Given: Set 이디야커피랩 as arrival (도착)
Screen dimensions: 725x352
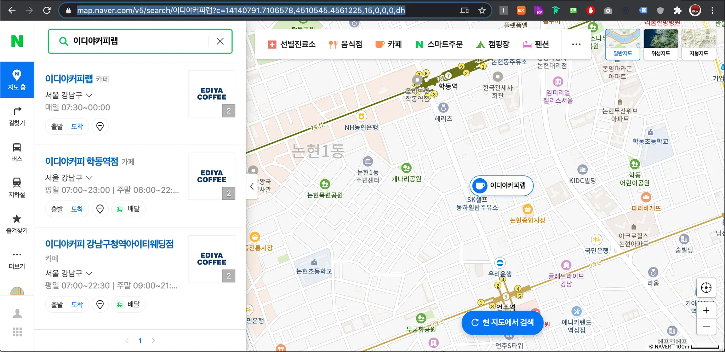Looking at the screenshot, I should pyautogui.click(x=77, y=127).
